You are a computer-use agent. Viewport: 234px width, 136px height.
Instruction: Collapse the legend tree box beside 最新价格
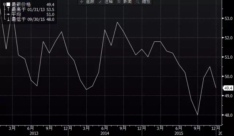point(4,4)
